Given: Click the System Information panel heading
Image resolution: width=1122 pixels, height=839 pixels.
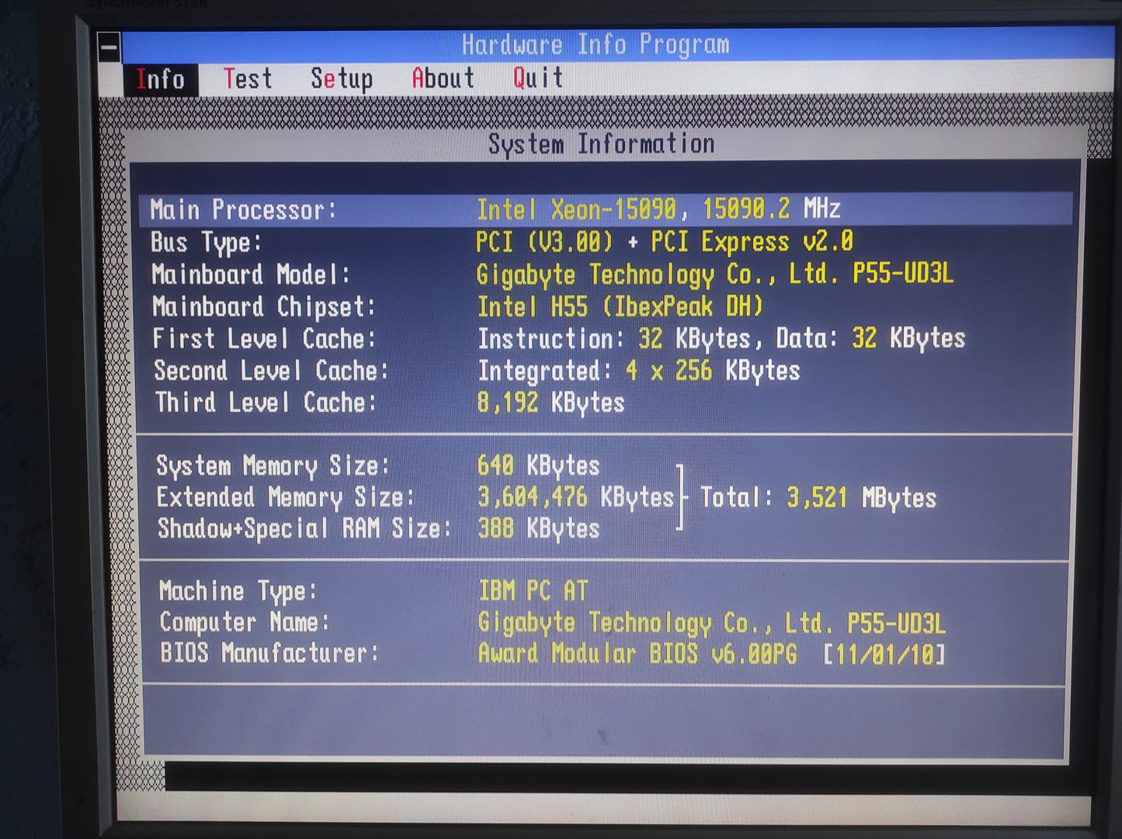Looking at the screenshot, I should (x=601, y=144).
